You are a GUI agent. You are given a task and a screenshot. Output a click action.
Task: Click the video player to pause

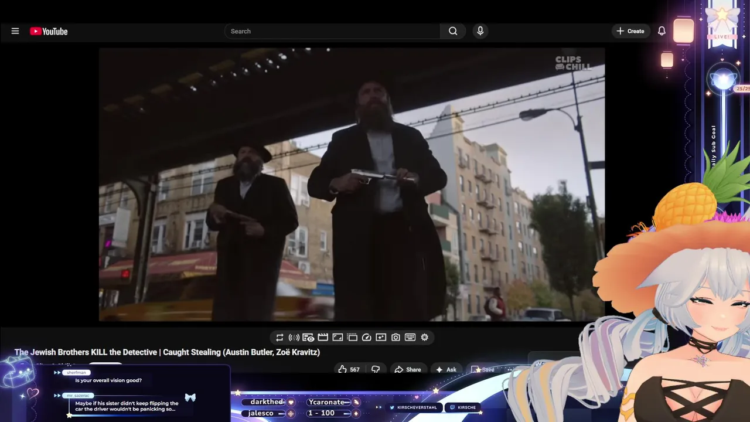[x=352, y=185]
